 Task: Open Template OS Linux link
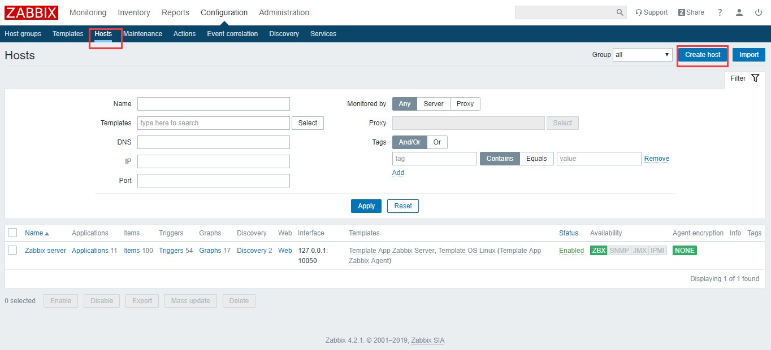click(467, 251)
